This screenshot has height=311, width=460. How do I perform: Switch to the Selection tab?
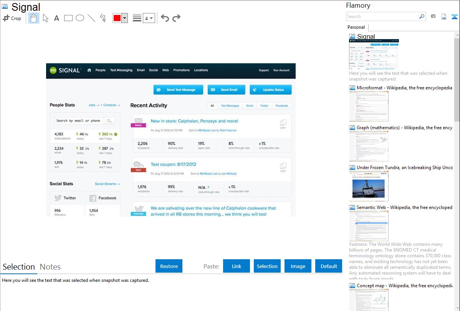19,267
